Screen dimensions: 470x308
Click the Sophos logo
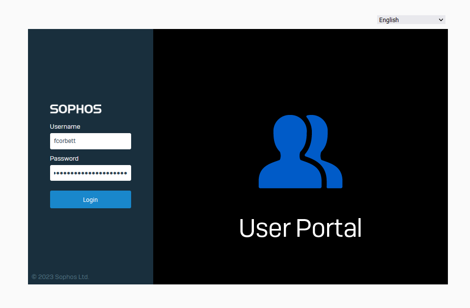pyautogui.click(x=76, y=109)
